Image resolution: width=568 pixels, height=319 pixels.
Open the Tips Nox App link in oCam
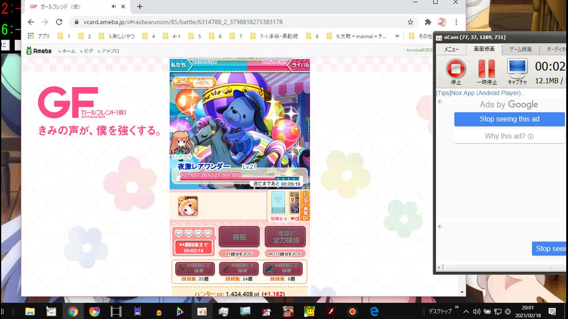(480, 93)
